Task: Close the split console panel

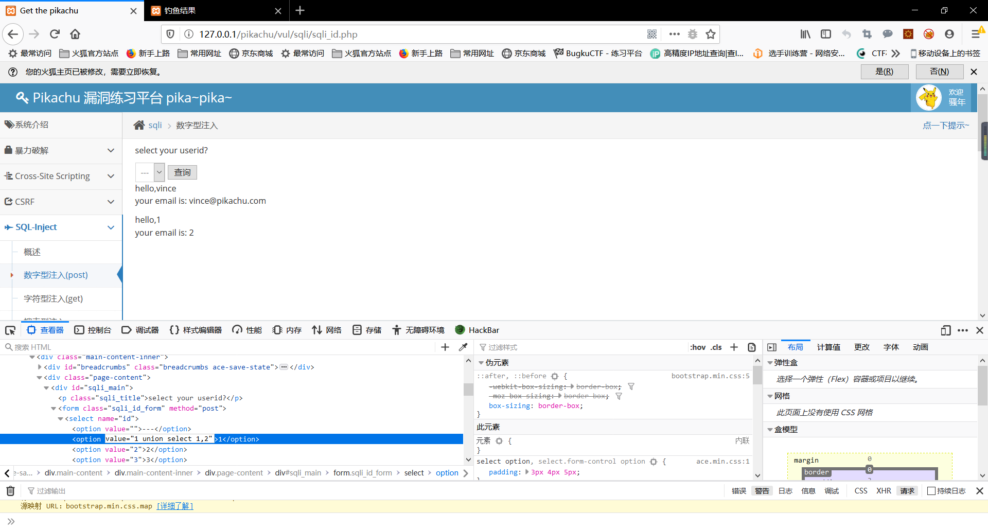Action: pos(980,491)
